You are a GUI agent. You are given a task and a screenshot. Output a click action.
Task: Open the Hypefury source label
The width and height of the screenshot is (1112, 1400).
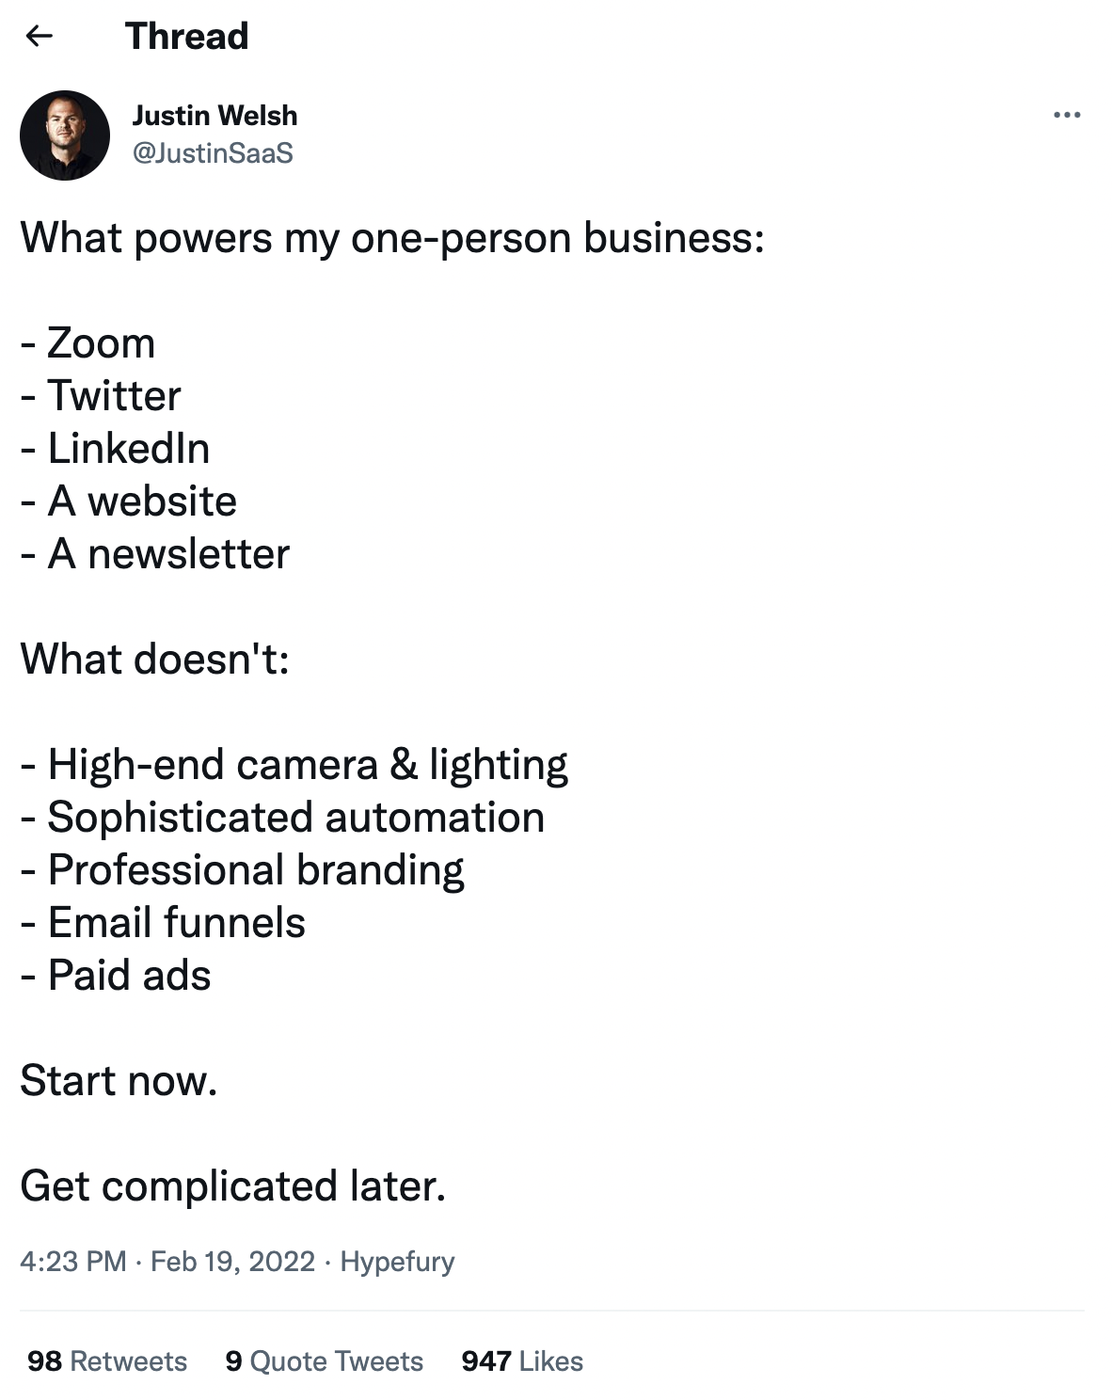397,1261
